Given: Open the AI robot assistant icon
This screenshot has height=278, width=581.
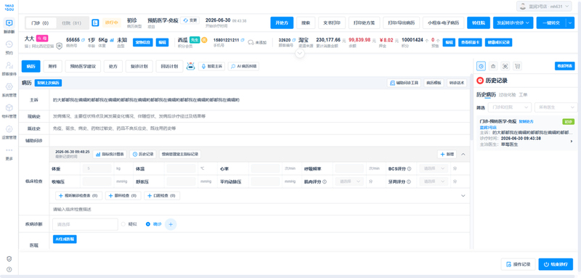Looking at the screenshot, I should pyautogui.click(x=190, y=66).
